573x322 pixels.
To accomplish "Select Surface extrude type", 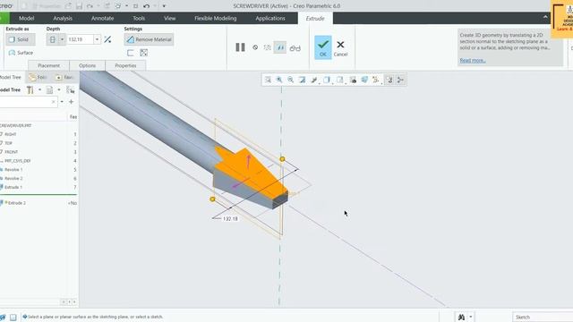I will pyautogui.click(x=21, y=53).
